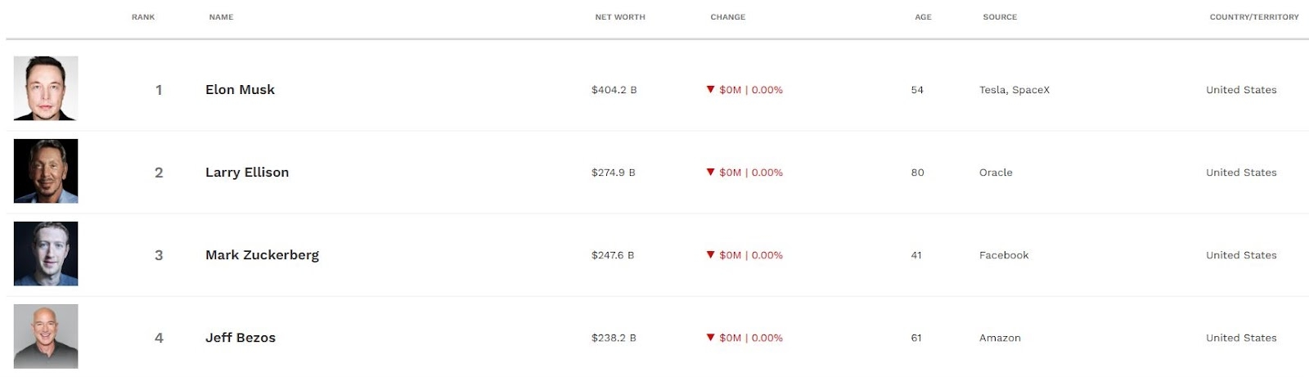1309x377 pixels.
Task: Open the Jeff Bezos profile link
Action: pyautogui.click(x=241, y=338)
